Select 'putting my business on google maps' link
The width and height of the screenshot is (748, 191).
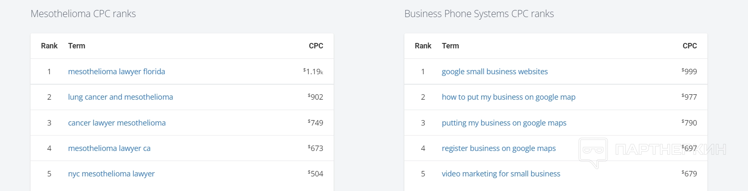point(504,123)
